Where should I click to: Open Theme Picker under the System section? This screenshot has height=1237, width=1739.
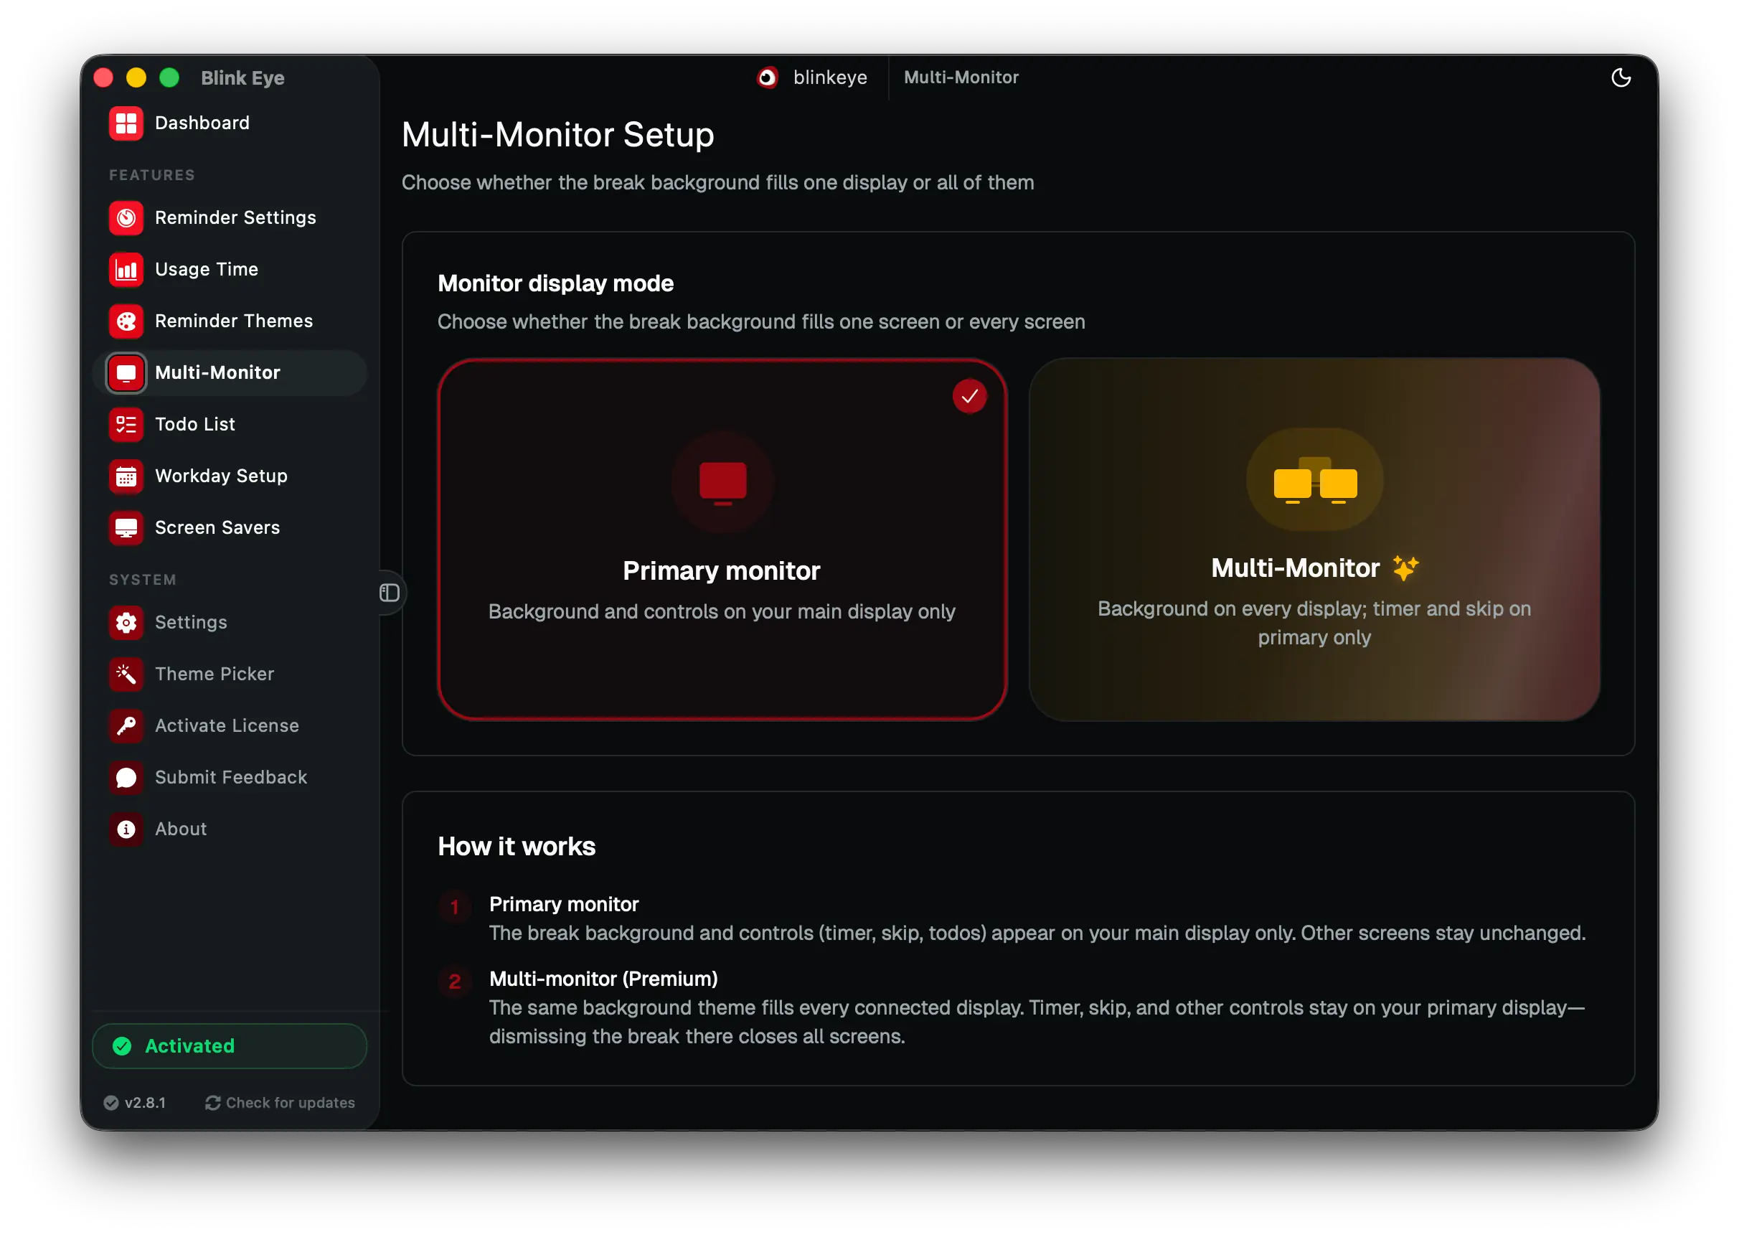tap(229, 675)
